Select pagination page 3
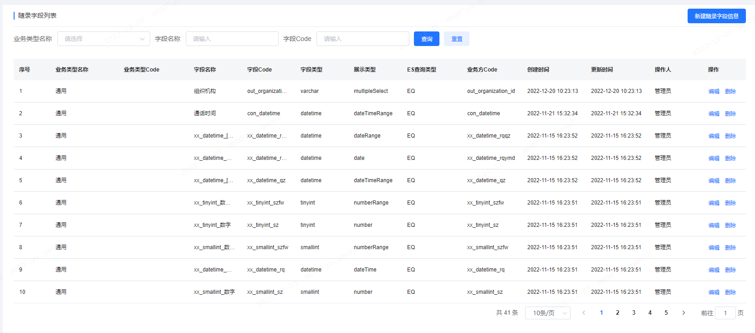 [634, 313]
